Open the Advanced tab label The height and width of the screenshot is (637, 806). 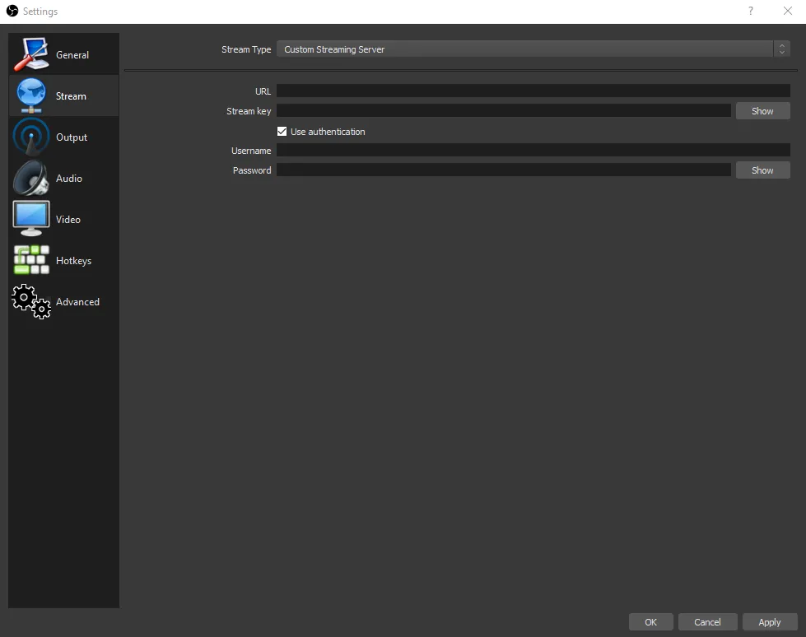[77, 301]
